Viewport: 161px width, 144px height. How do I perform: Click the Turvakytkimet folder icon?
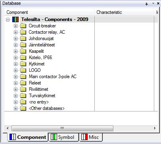[23, 96]
